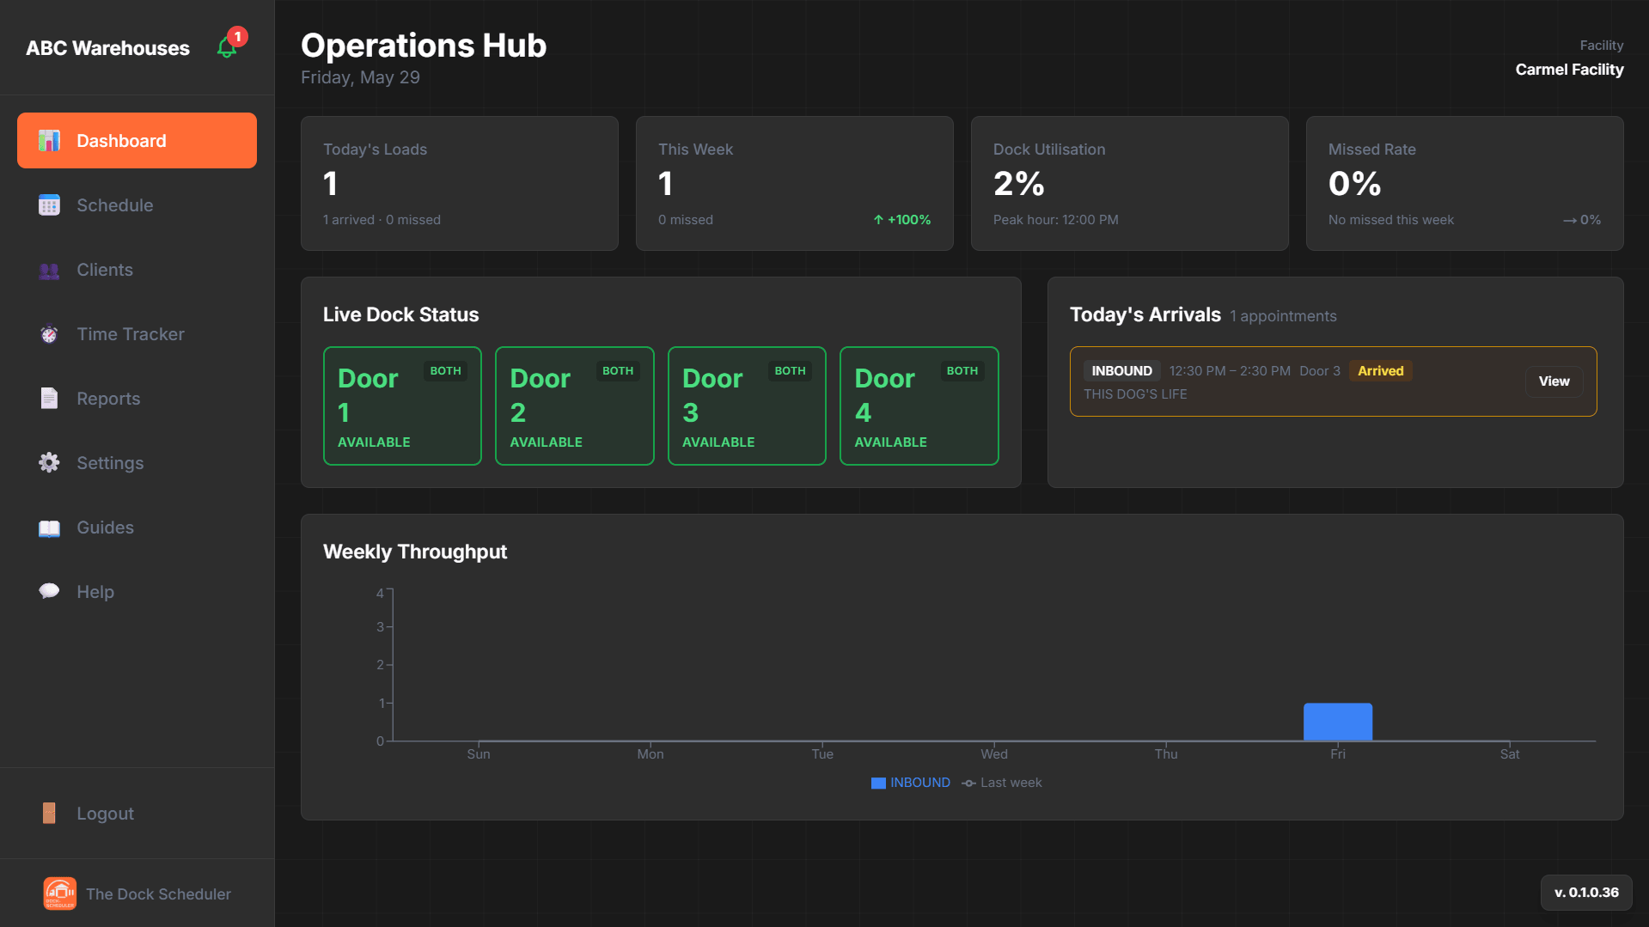Click the Dock Utilisation stat card
This screenshot has height=927, width=1649.
pyautogui.click(x=1130, y=183)
